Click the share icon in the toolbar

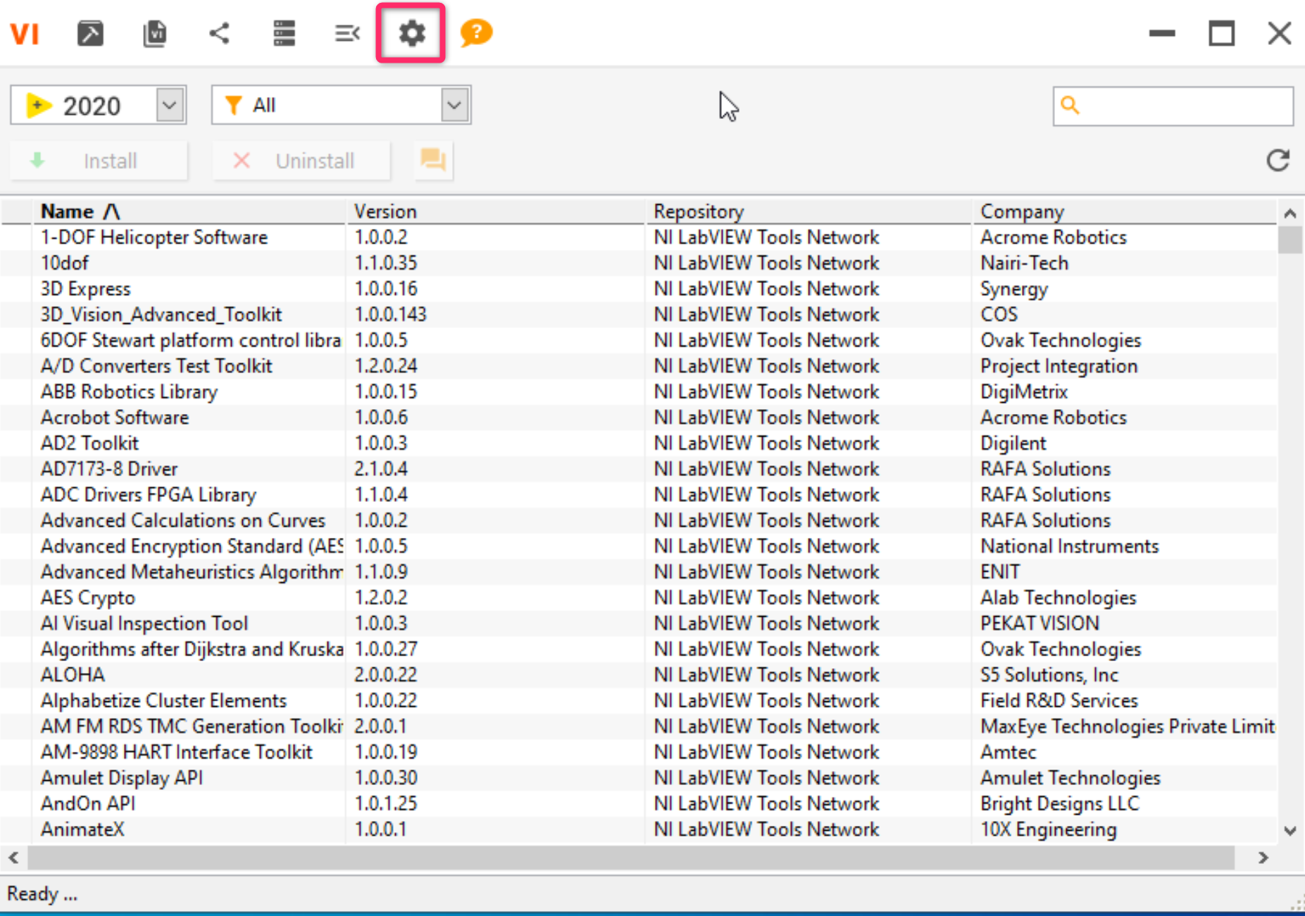pos(220,33)
